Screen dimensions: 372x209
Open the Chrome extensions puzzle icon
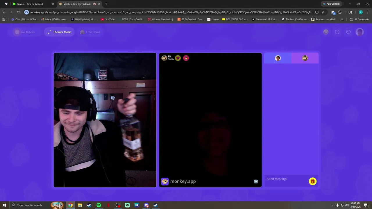click(340, 12)
